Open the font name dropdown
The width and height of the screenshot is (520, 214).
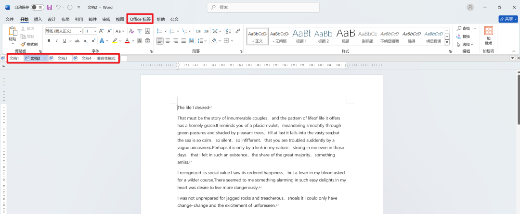[80, 31]
